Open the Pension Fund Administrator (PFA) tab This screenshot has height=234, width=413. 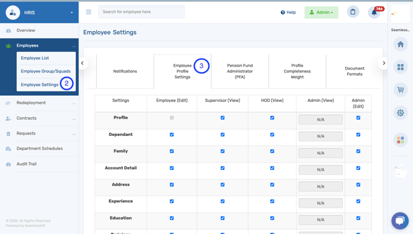tap(240, 71)
